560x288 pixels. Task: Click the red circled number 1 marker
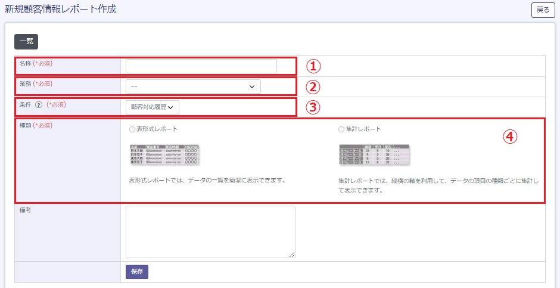[313, 66]
